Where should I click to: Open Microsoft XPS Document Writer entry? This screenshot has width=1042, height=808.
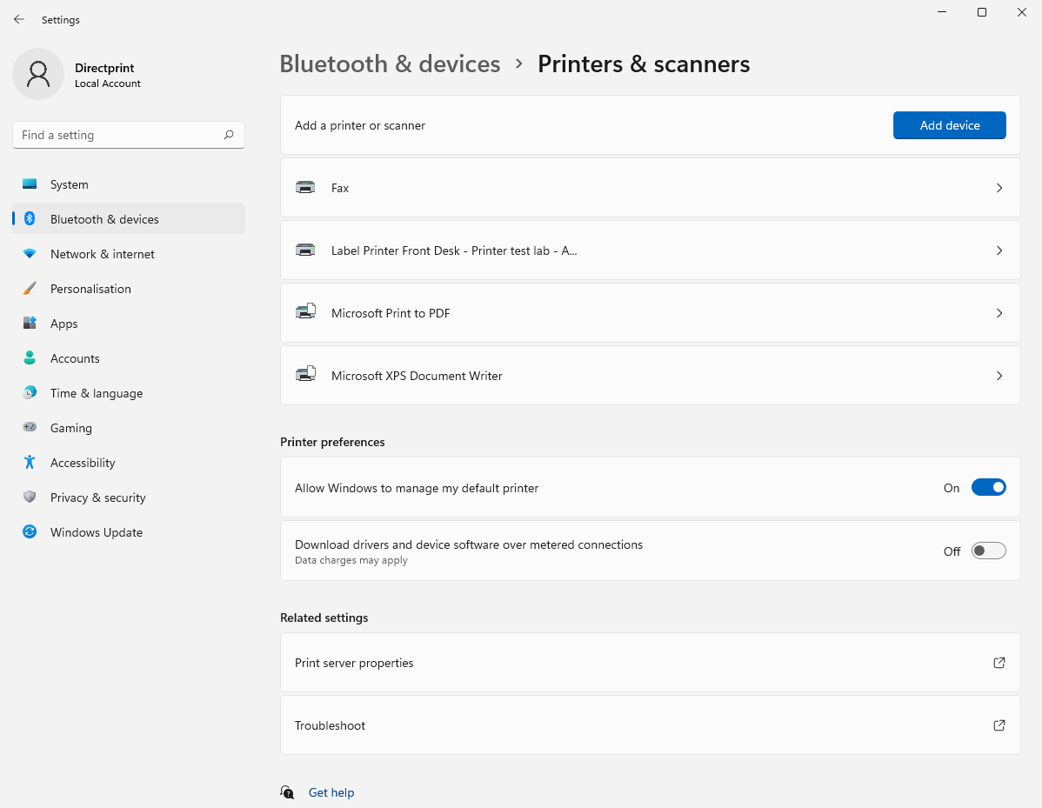click(650, 376)
